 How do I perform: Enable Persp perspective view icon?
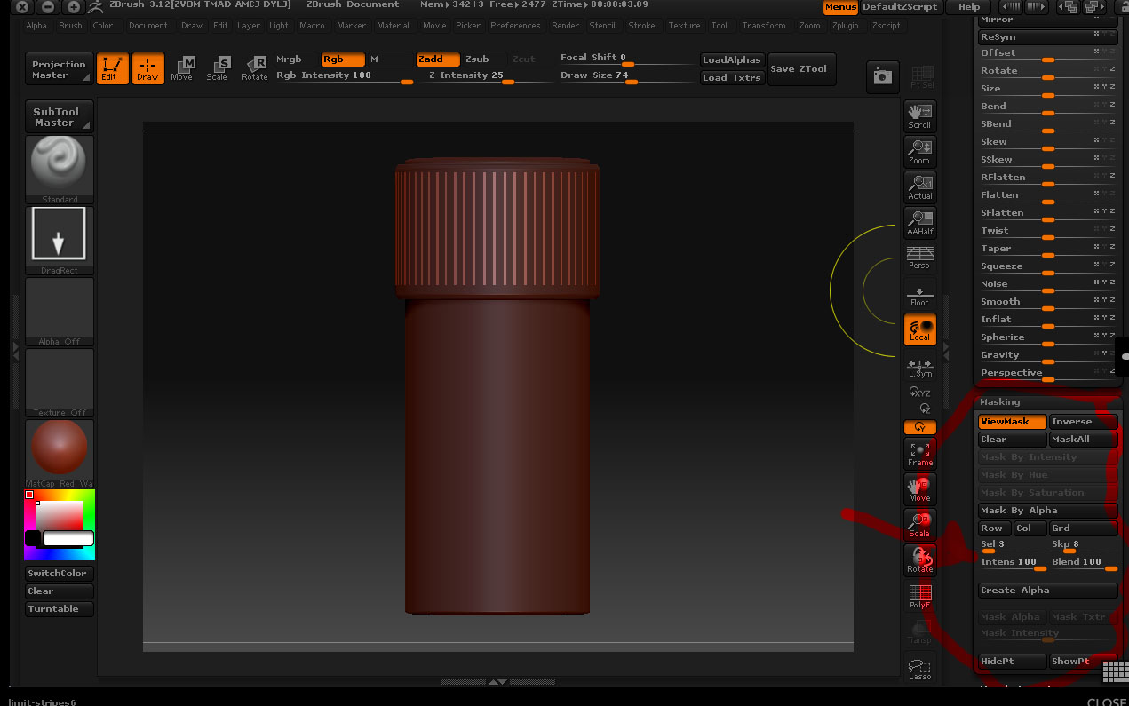919,256
